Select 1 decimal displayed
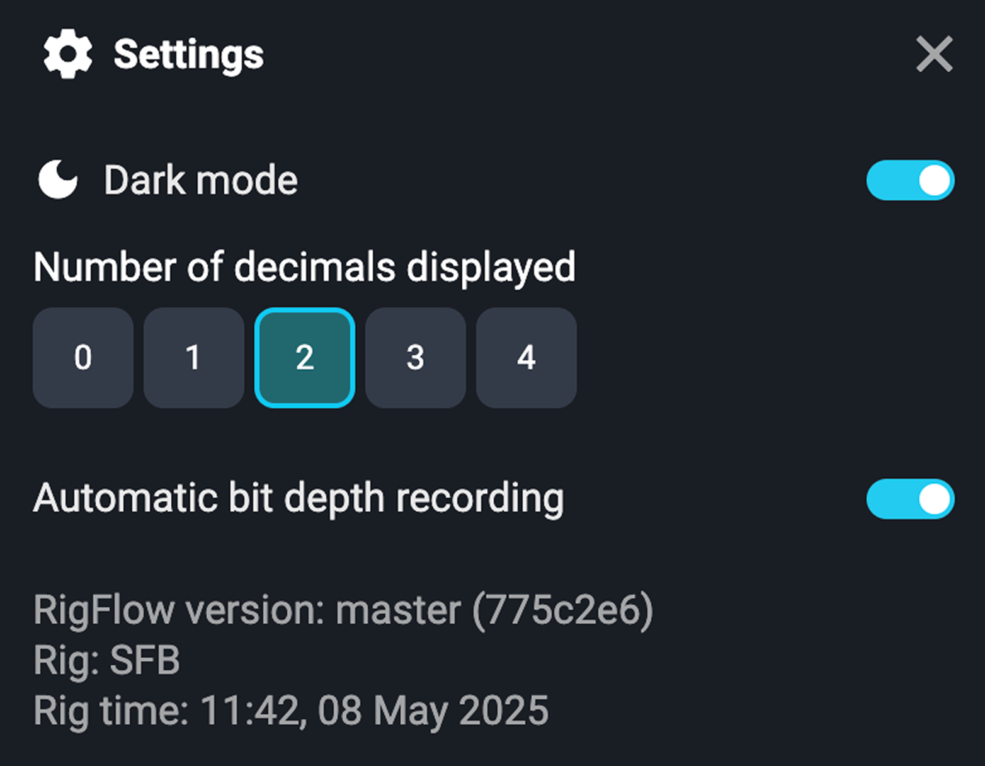This screenshot has width=985, height=766. click(x=193, y=357)
